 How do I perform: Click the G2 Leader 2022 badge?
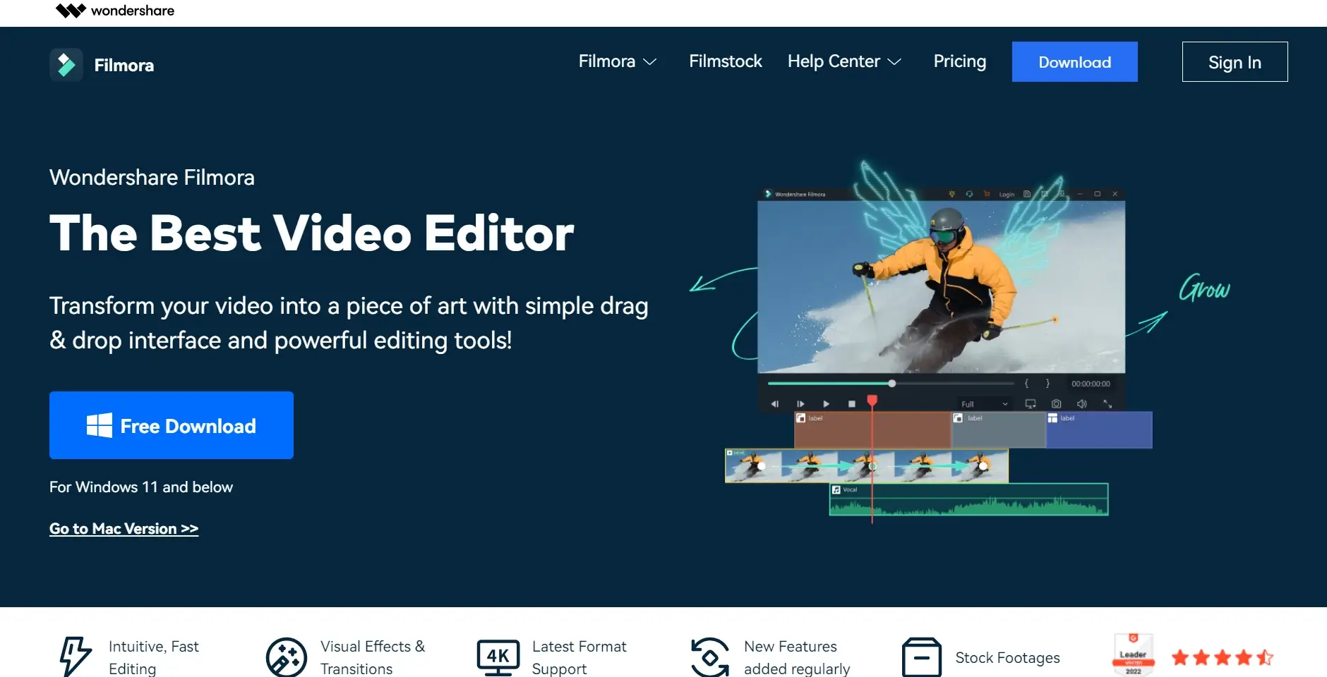[x=1133, y=655]
